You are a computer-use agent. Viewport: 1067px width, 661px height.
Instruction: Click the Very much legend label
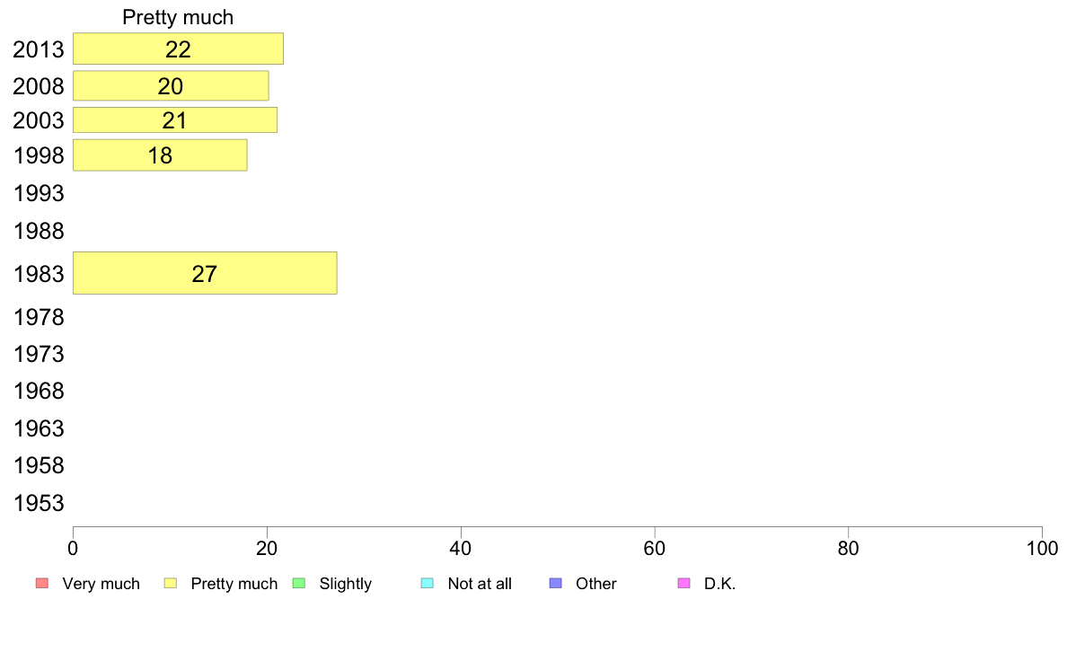[101, 584]
